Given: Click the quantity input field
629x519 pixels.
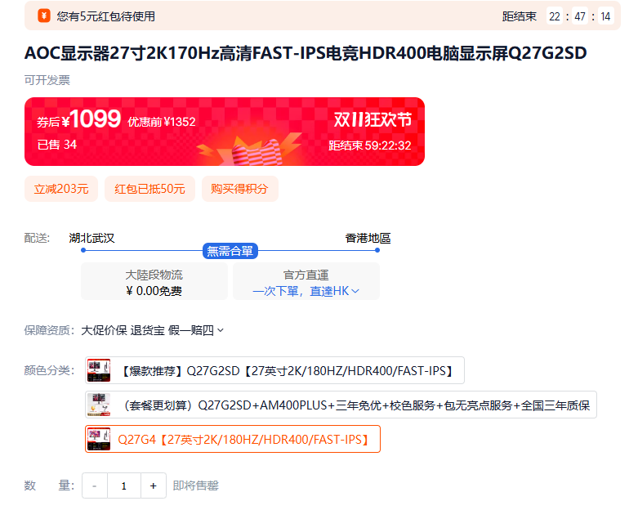Looking at the screenshot, I should pyautogui.click(x=124, y=485).
